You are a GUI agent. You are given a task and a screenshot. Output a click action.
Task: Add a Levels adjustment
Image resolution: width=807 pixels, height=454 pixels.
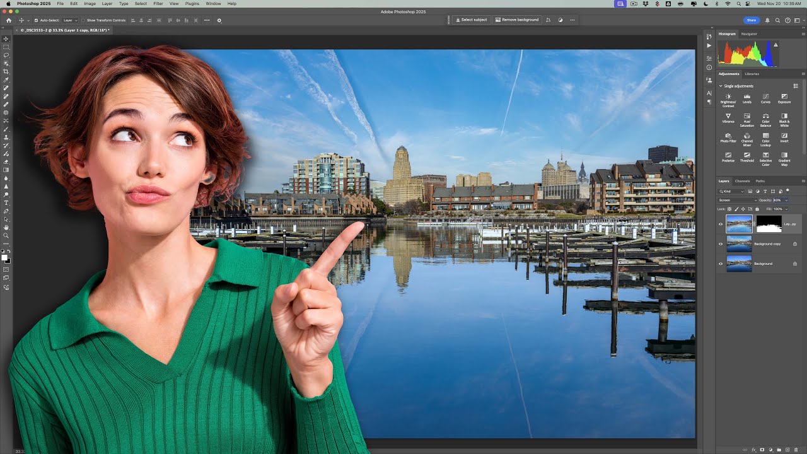click(x=747, y=98)
